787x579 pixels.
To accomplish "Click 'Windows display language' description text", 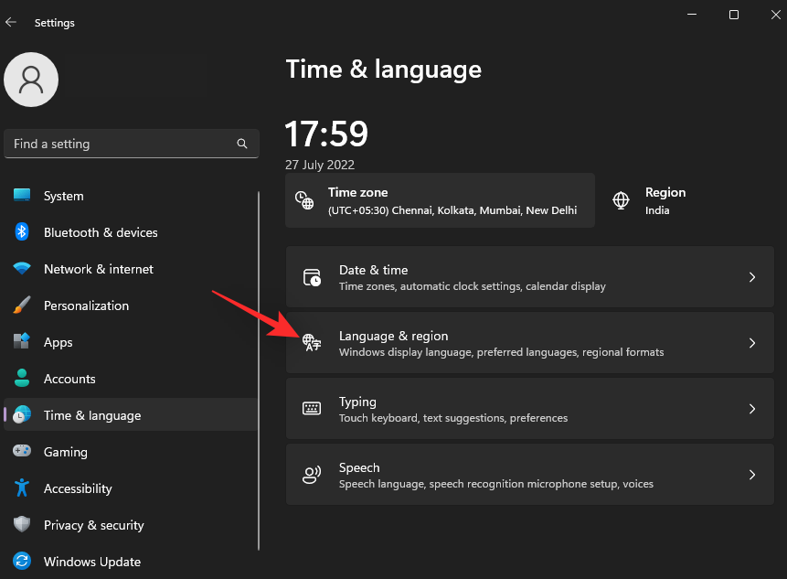I will click(x=502, y=352).
